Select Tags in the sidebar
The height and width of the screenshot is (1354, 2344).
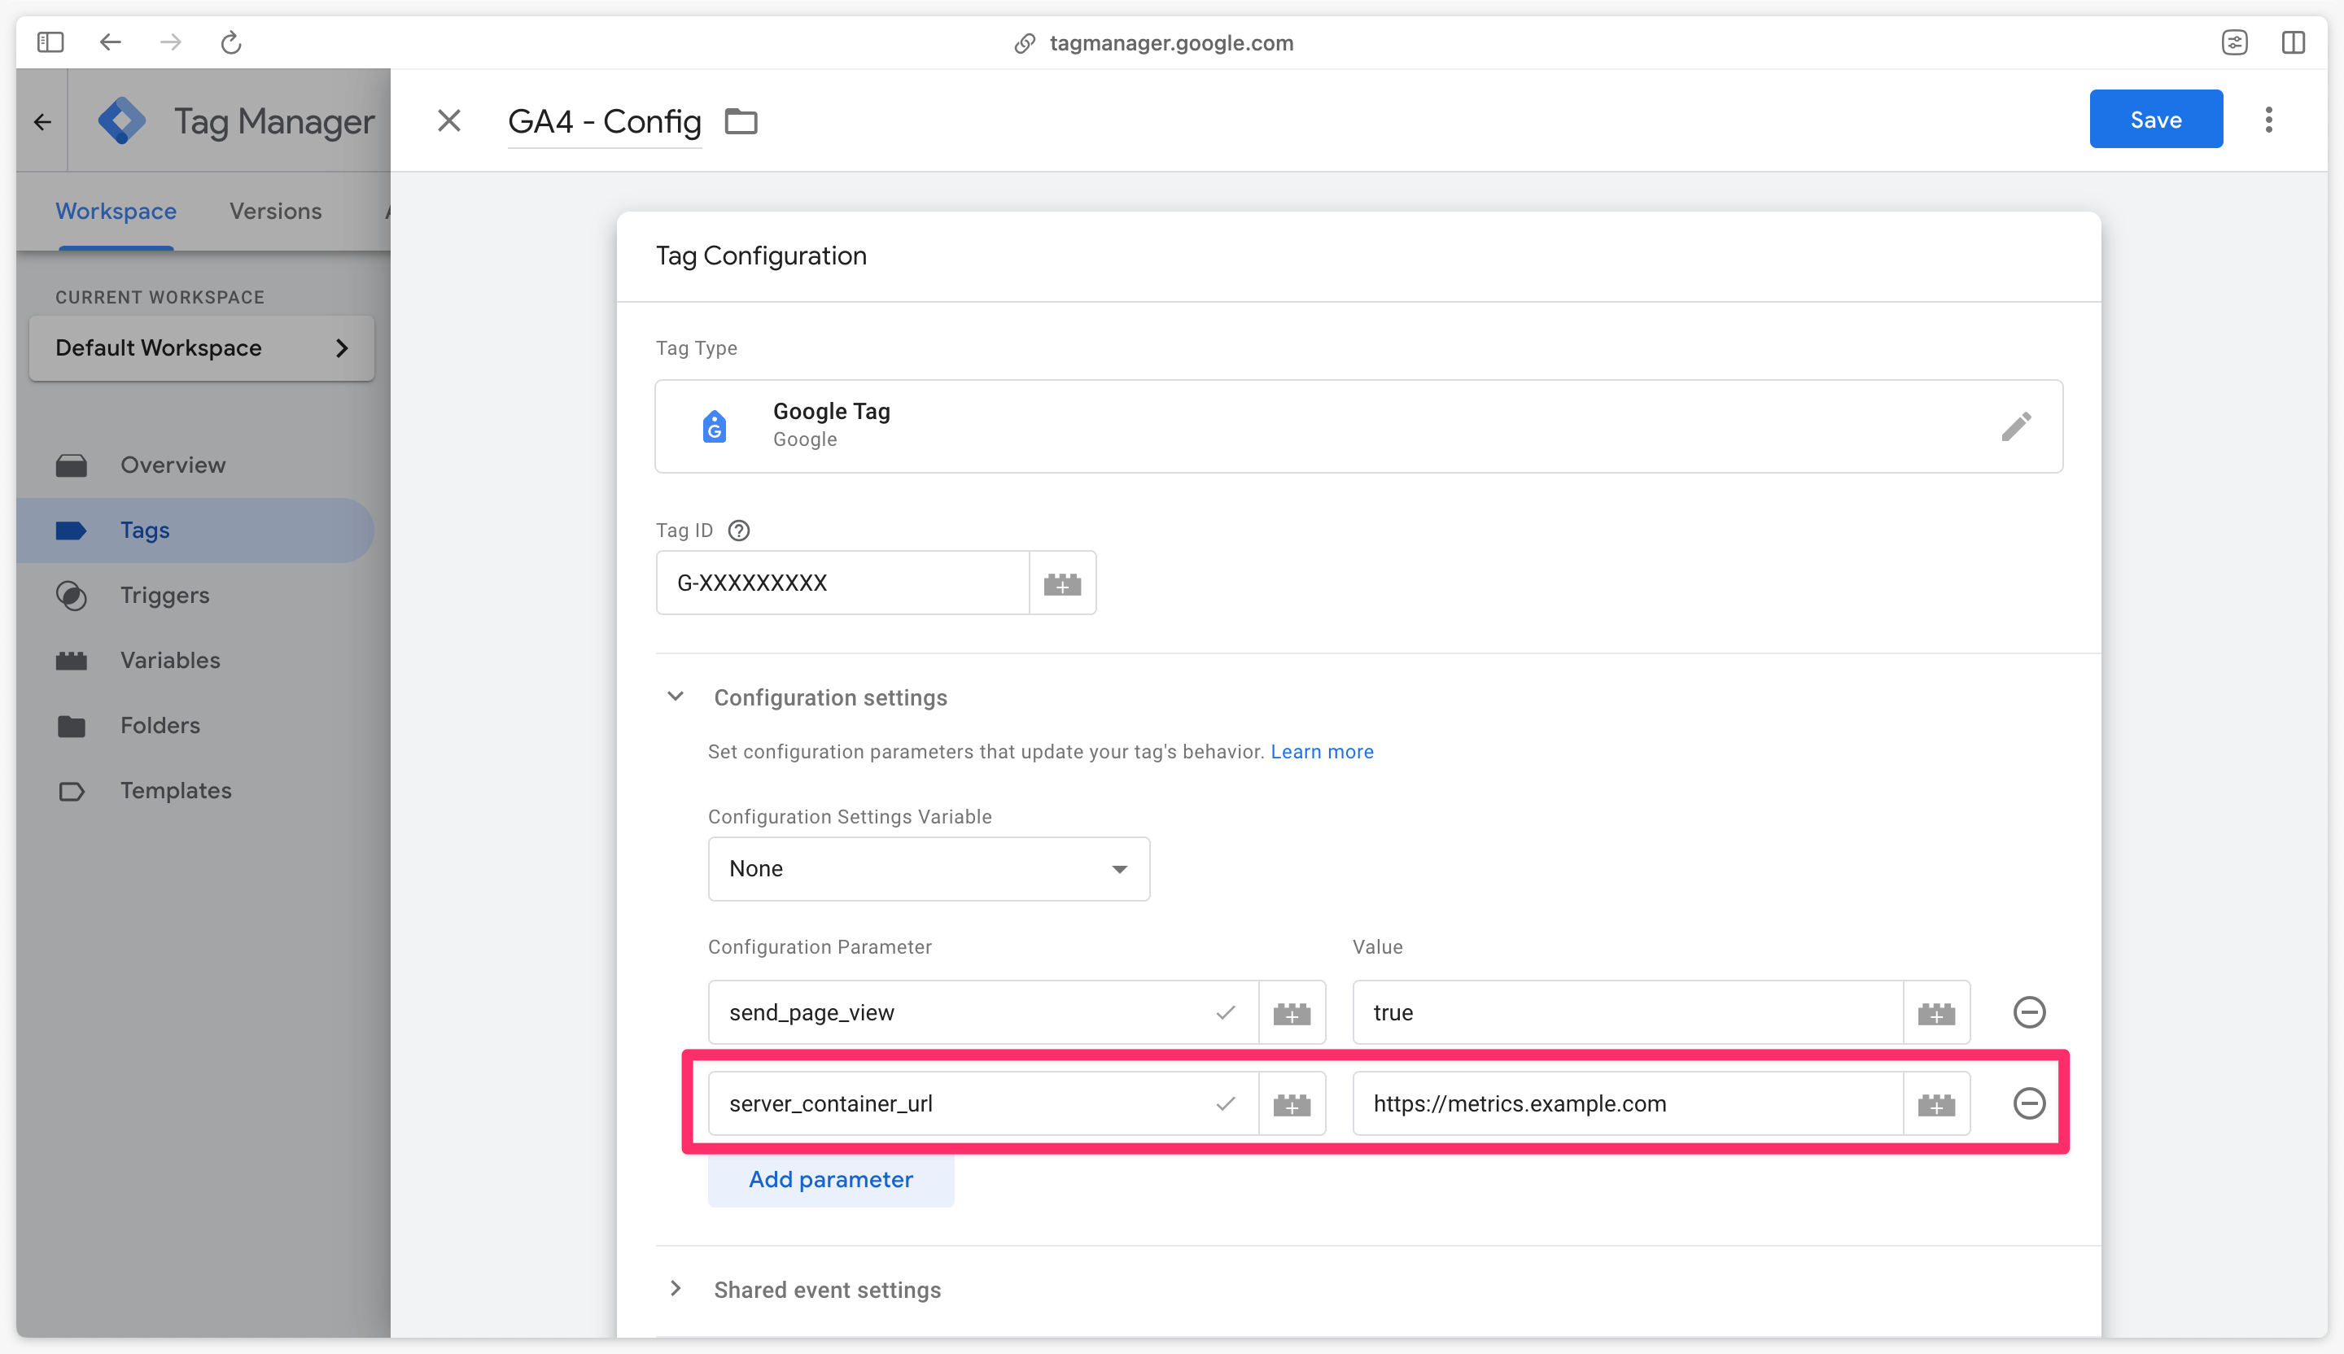[x=195, y=530]
